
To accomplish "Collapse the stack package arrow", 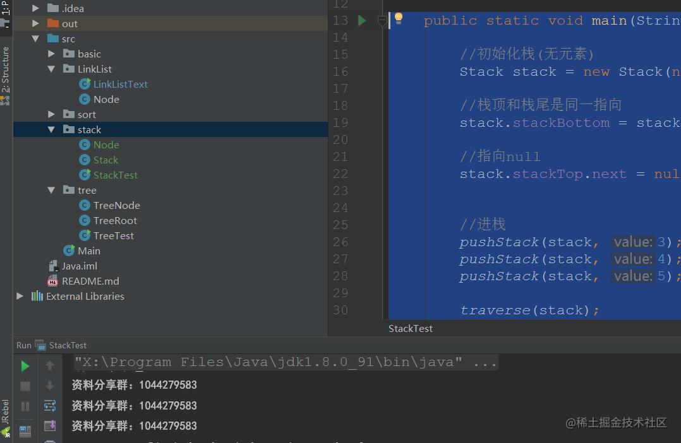I will [51, 130].
